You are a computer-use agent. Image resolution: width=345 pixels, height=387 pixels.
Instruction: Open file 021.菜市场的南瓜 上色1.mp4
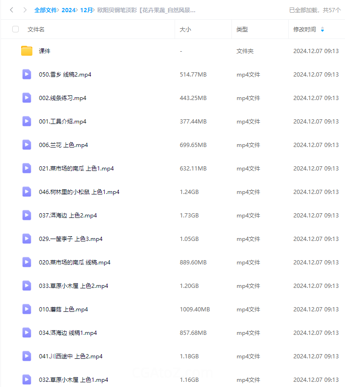pyautogui.click(x=76, y=168)
